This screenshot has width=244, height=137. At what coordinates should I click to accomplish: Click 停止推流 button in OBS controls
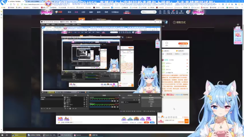coord(151,98)
